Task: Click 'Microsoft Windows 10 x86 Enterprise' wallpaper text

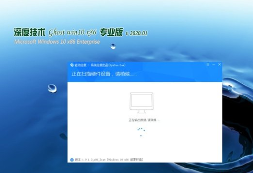Action: click(x=57, y=42)
